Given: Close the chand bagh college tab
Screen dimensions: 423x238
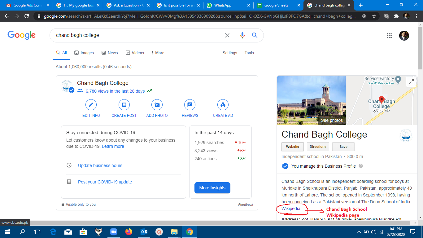Looking at the screenshot, I should [349, 5].
